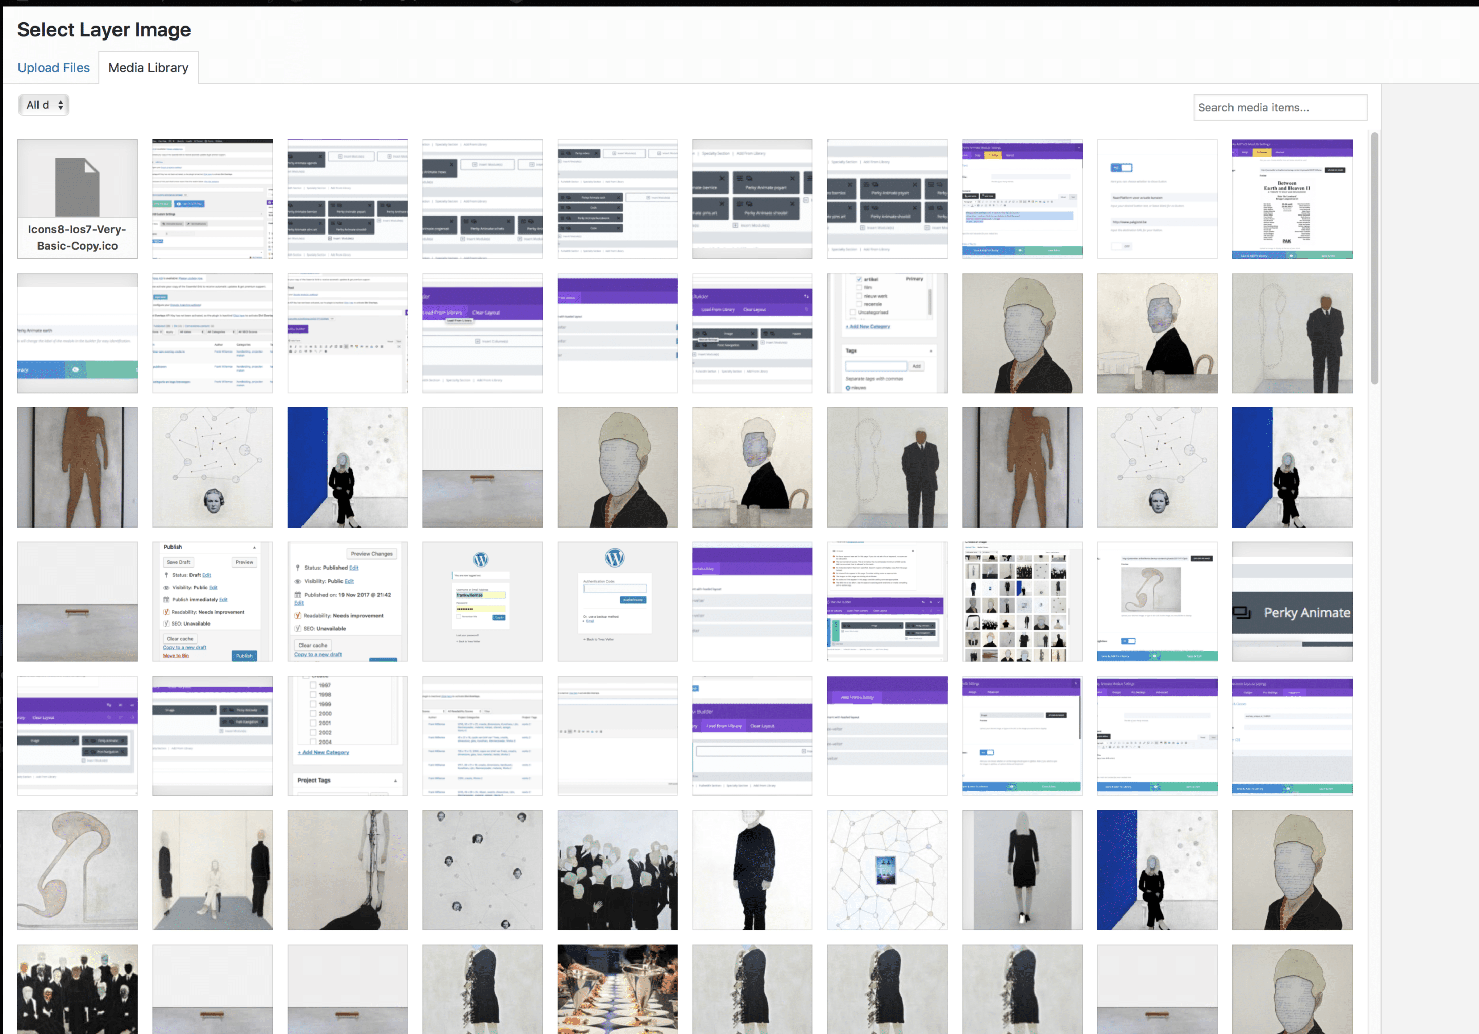The image size is (1479, 1034).
Task: Select the standing figure in black sweater
Action: [752, 870]
